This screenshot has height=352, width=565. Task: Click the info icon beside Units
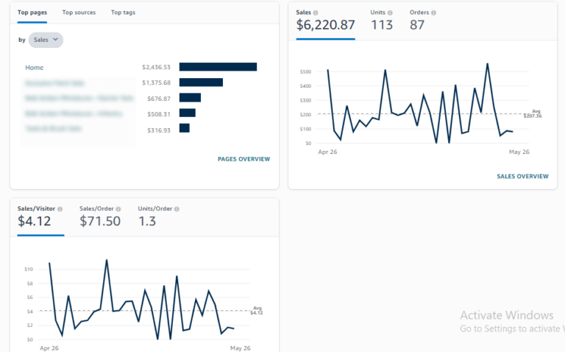390,13
